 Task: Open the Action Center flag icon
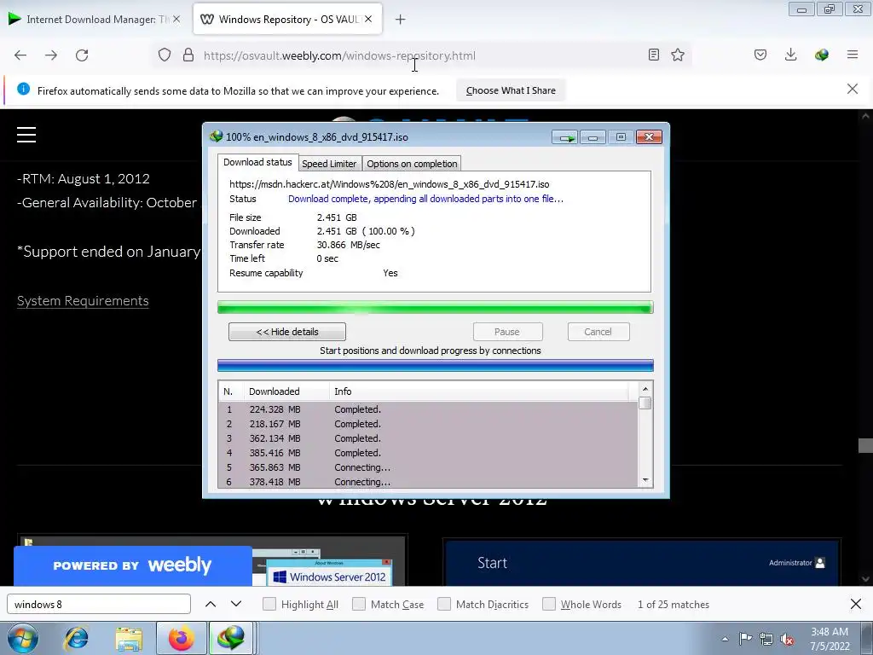tap(745, 638)
